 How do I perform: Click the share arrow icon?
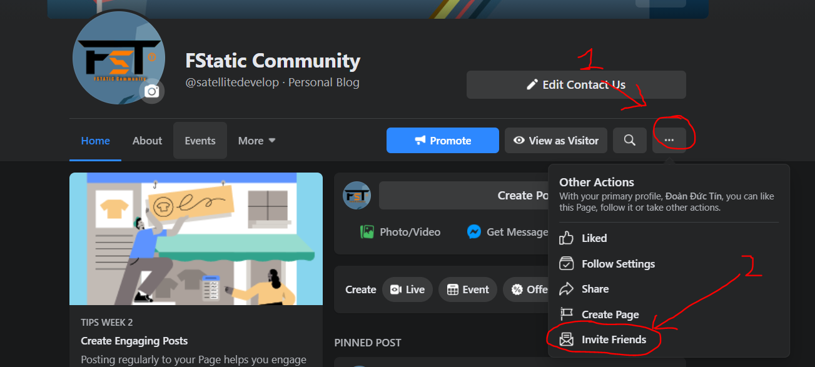click(x=566, y=289)
